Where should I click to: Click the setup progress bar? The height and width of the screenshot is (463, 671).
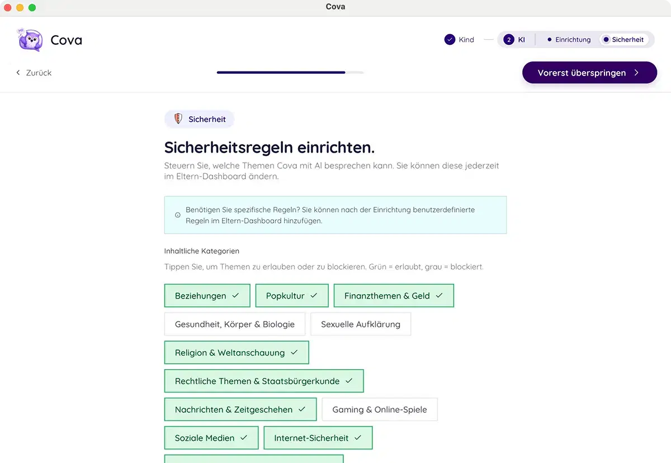click(290, 72)
